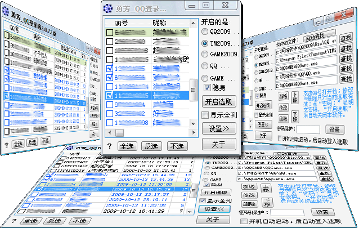Uncheck 显示全列 in the bottom window

(x=203, y=200)
